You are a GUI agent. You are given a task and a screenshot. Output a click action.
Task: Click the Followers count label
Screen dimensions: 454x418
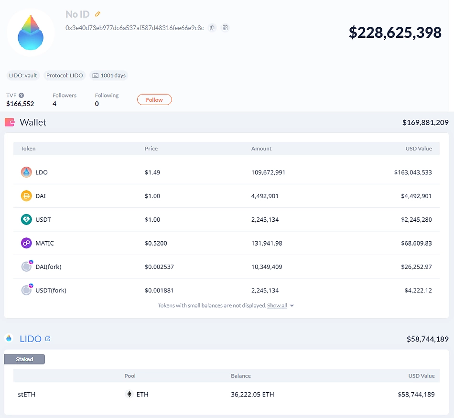tap(65, 95)
